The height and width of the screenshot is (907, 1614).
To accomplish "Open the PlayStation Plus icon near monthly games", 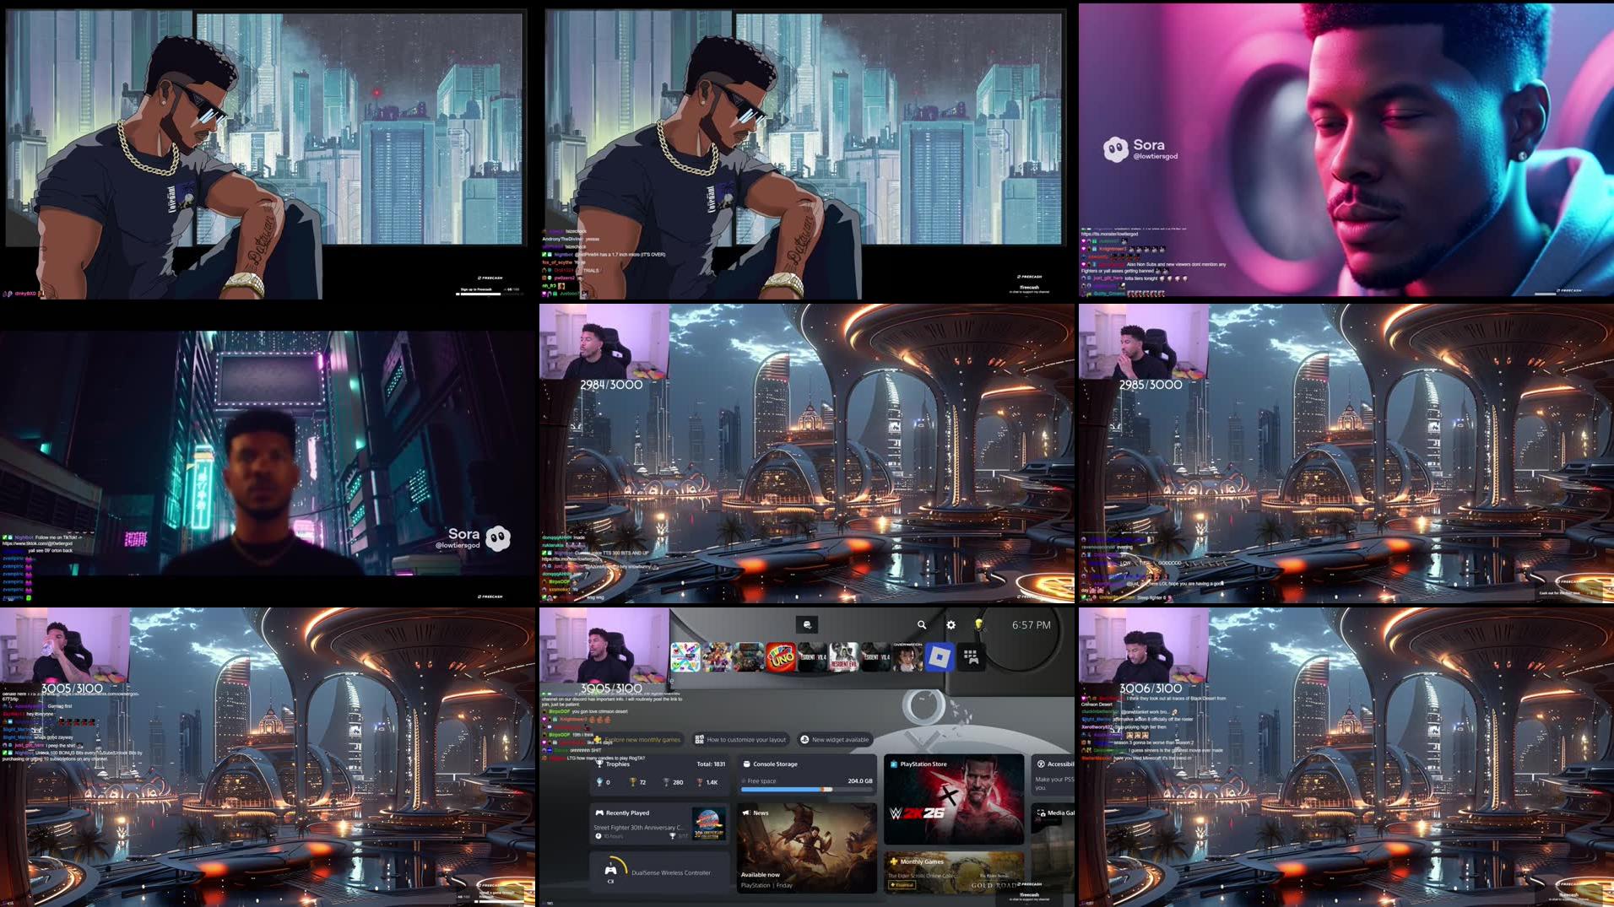I will click(893, 861).
